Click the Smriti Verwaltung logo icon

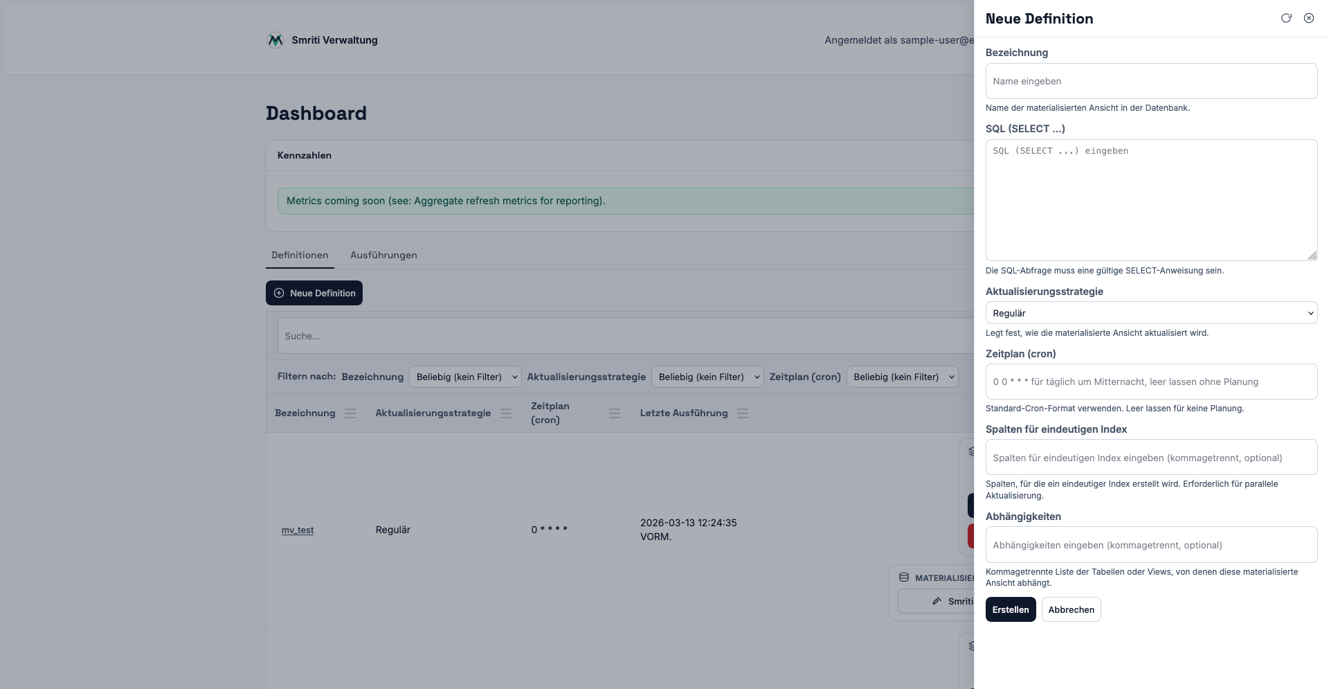(275, 40)
